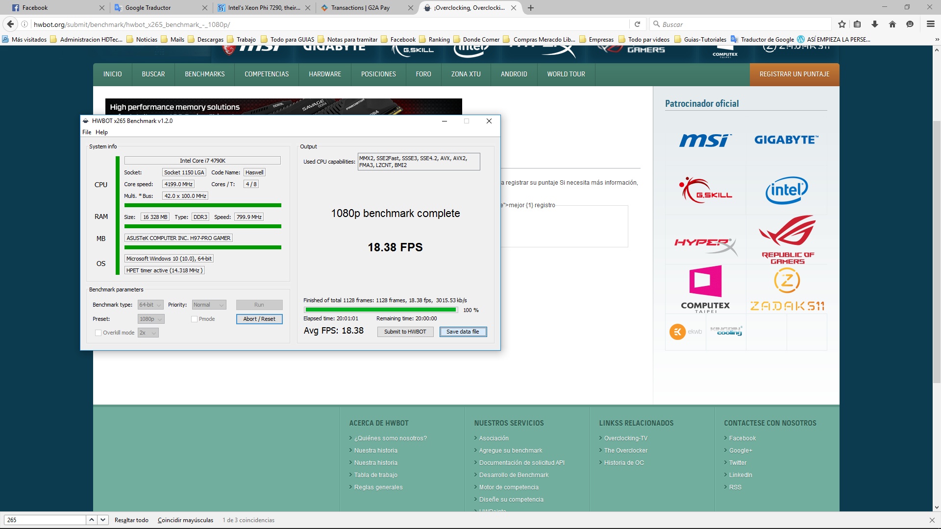Click the hwbot.org URL address field

coord(329,24)
